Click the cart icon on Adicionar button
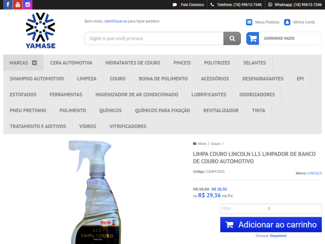This screenshot has width=325, height=244. [229, 225]
